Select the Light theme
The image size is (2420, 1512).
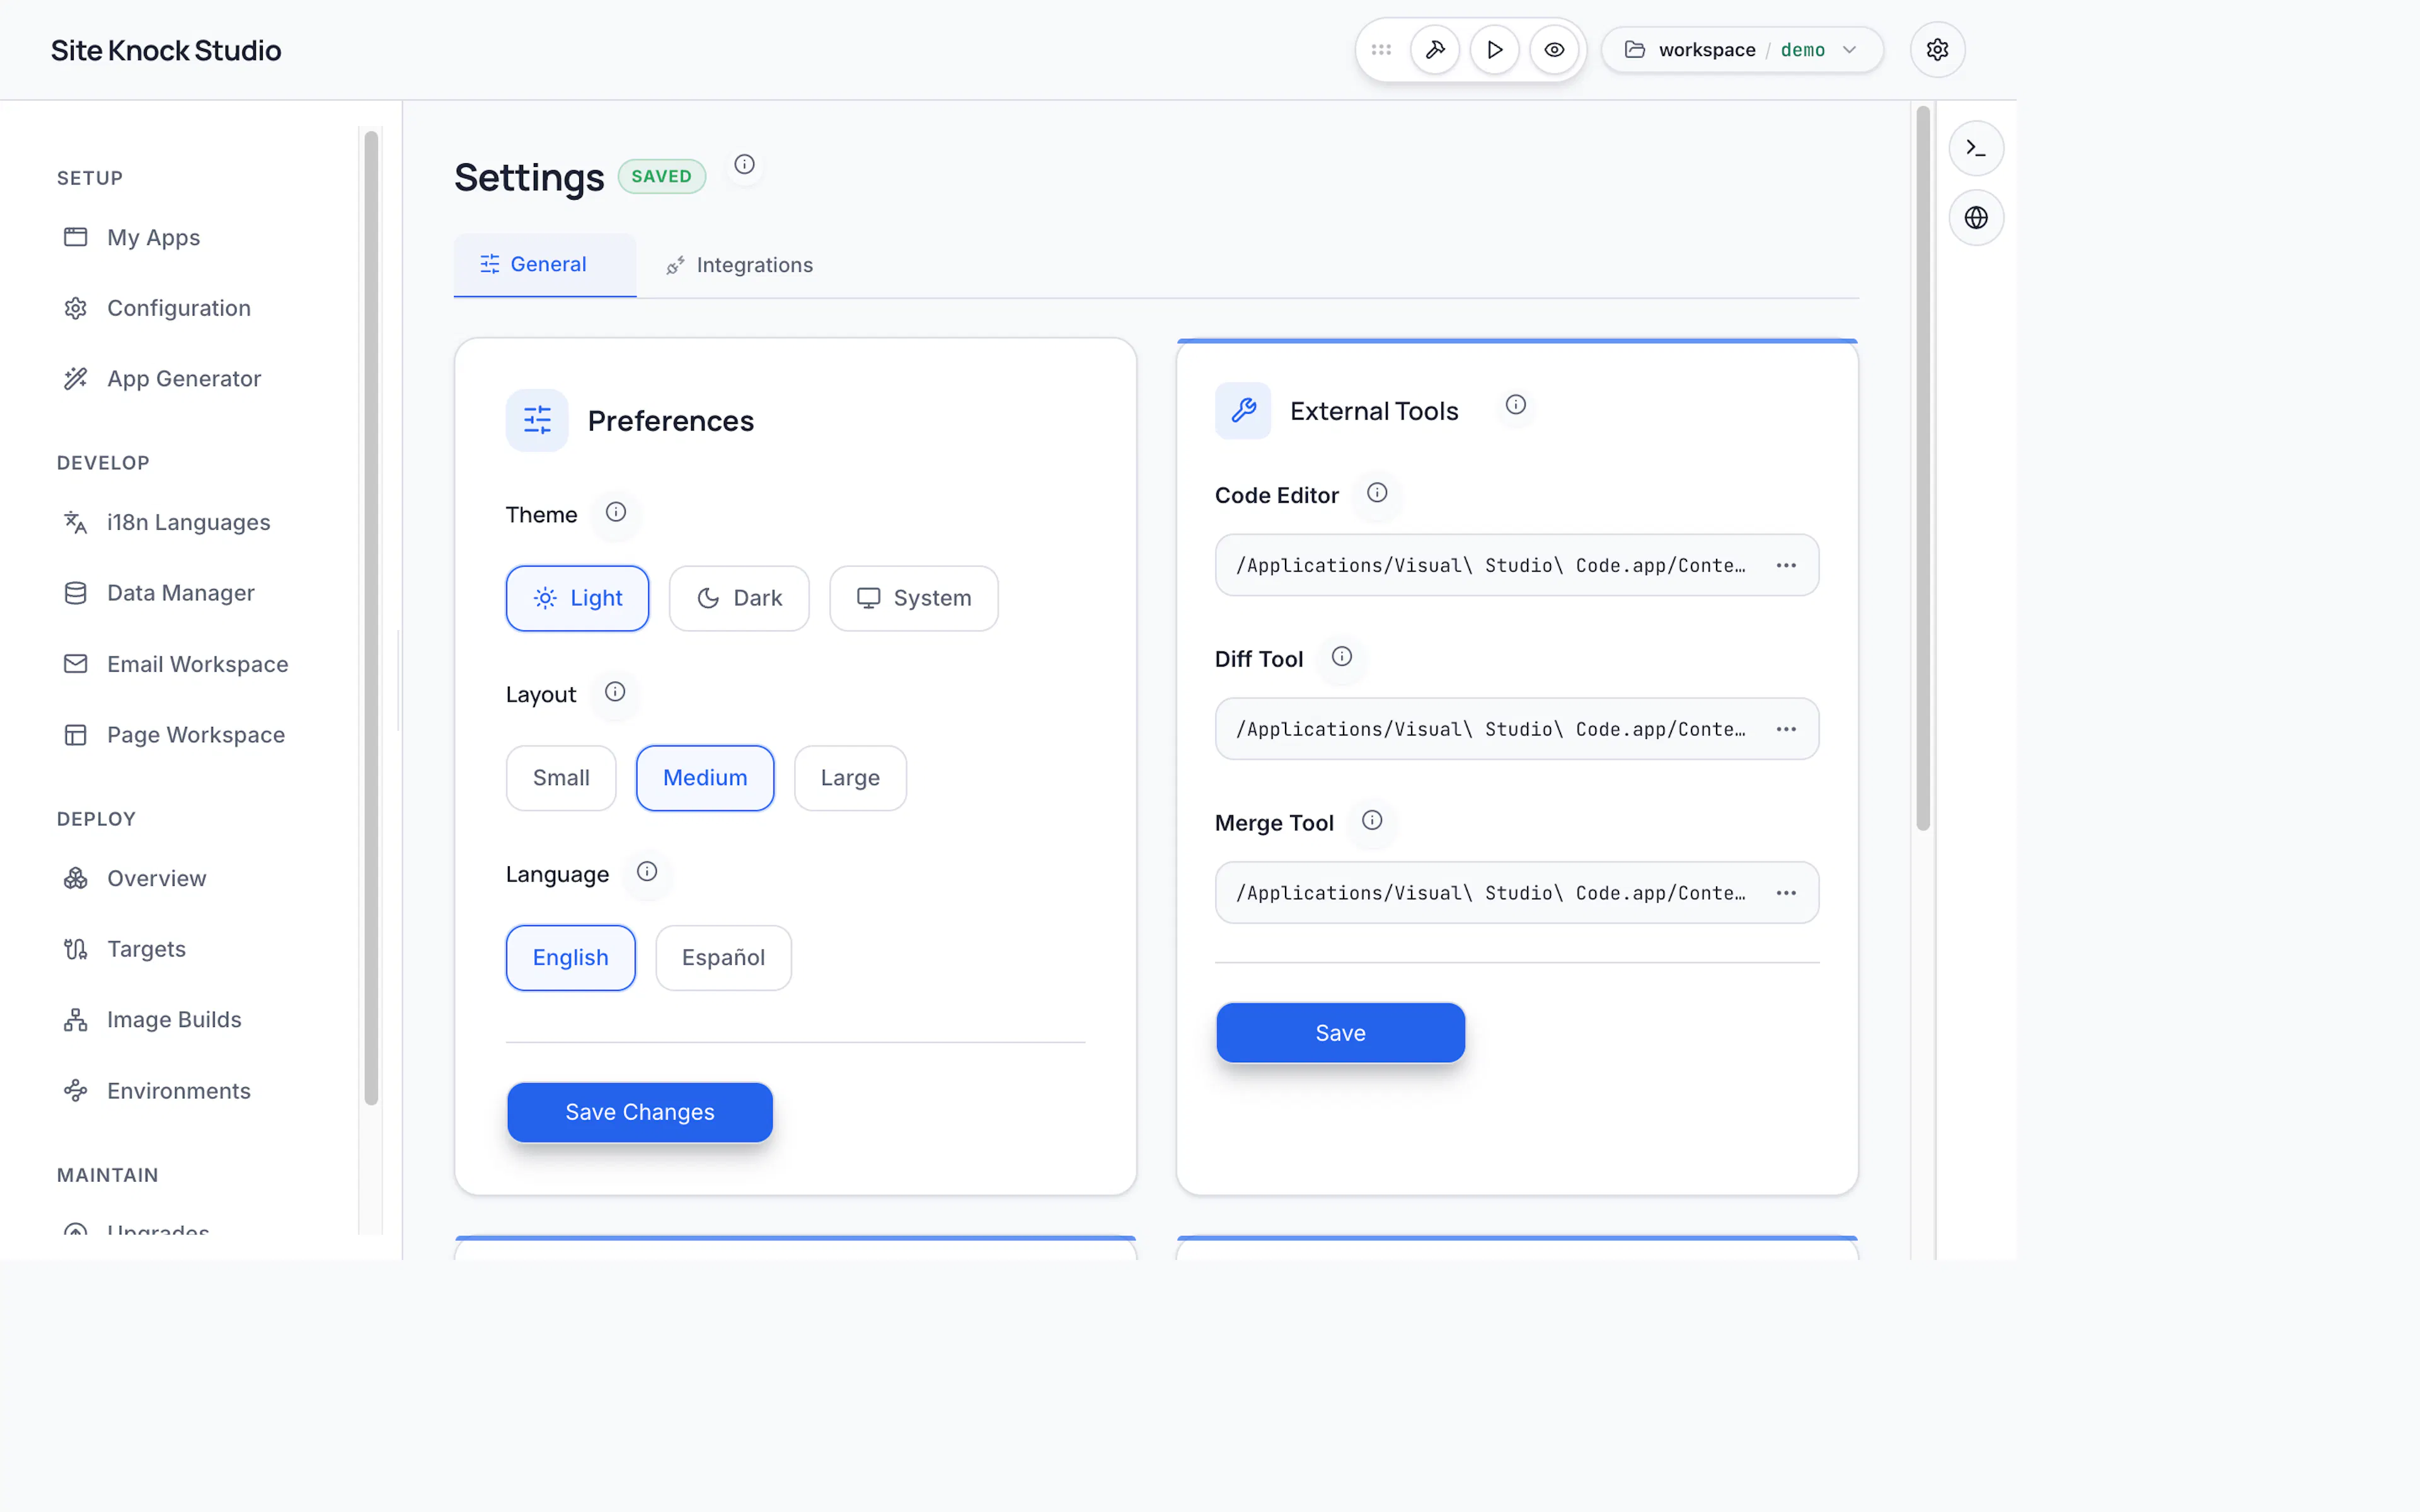[x=577, y=599]
